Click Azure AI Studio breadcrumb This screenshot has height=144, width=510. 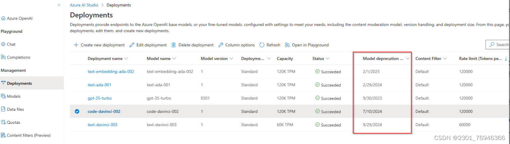[84, 5]
